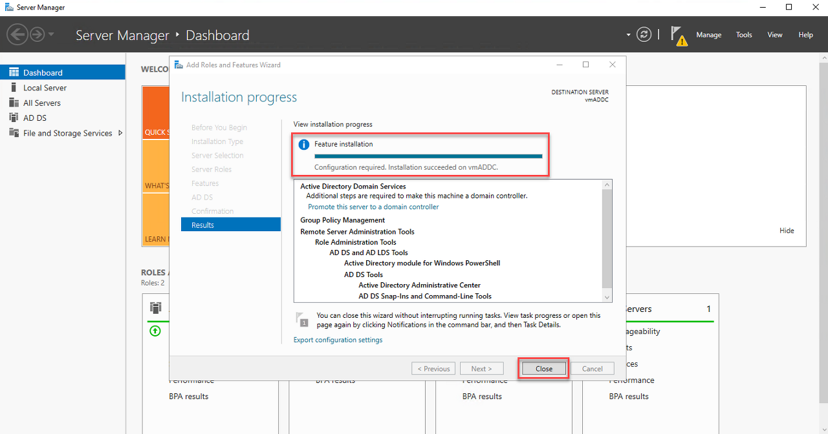Click the Server Manager title bar app icon
Screen dimensions: 828x434
coord(8,7)
